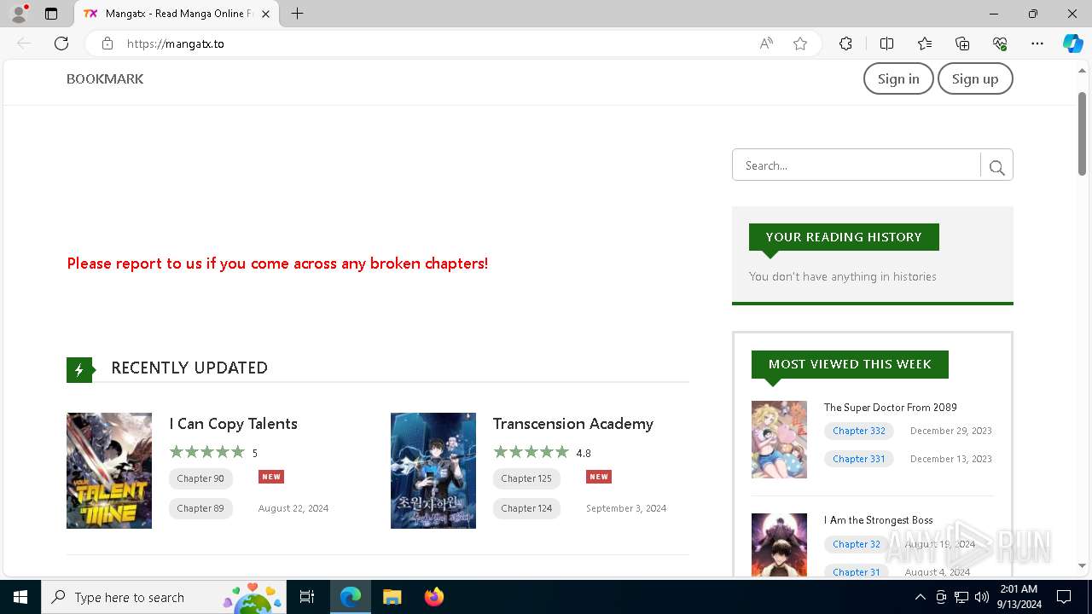Open I Can Copy Talents title link
The width and height of the screenshot is (1092, 614).
[x=233, y=424]
